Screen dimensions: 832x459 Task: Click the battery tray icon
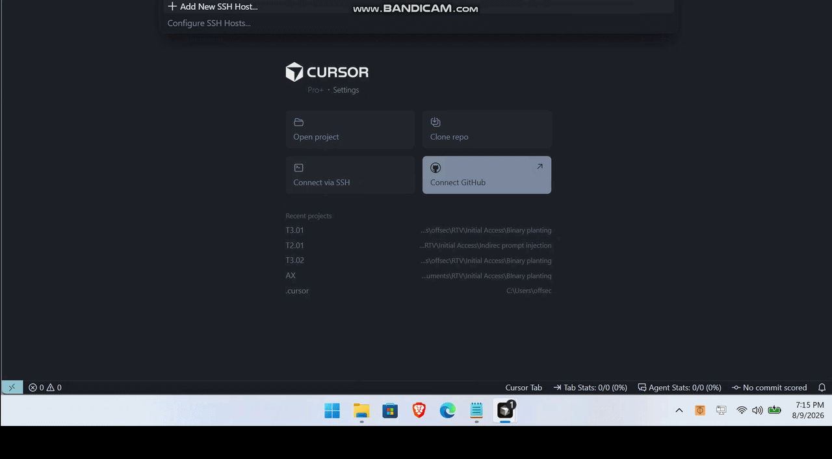point(774,410)
